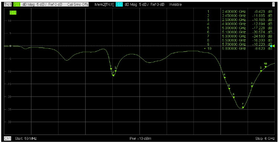Select marker 2 triangle at resonance dip
Viewport: 279px width, 144px height.
113,75
